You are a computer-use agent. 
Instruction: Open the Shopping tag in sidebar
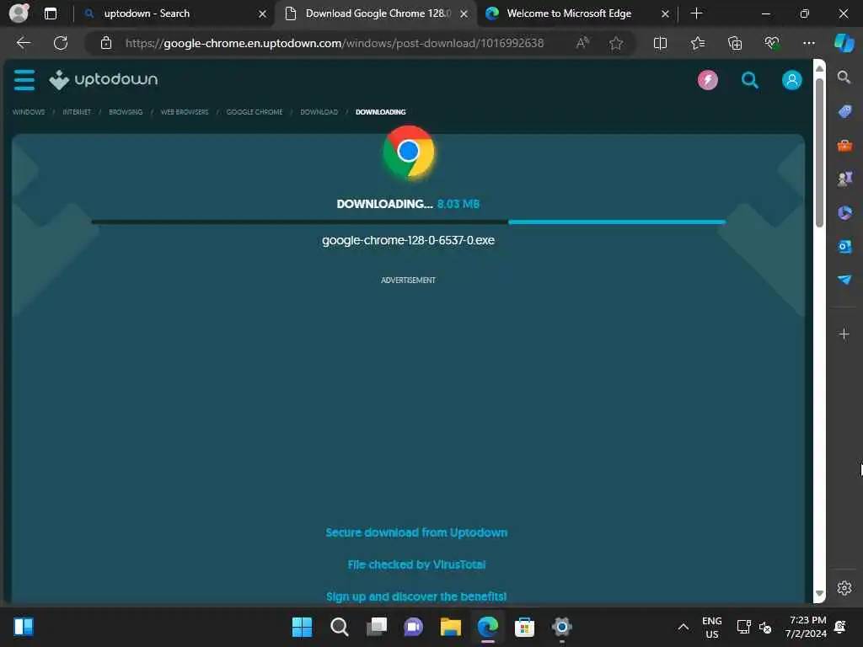844,111
